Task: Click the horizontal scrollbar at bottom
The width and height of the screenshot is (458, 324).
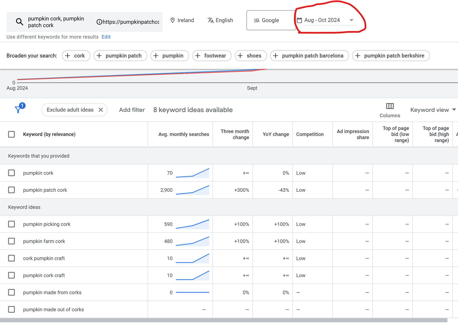Action: tap(223, 320)
